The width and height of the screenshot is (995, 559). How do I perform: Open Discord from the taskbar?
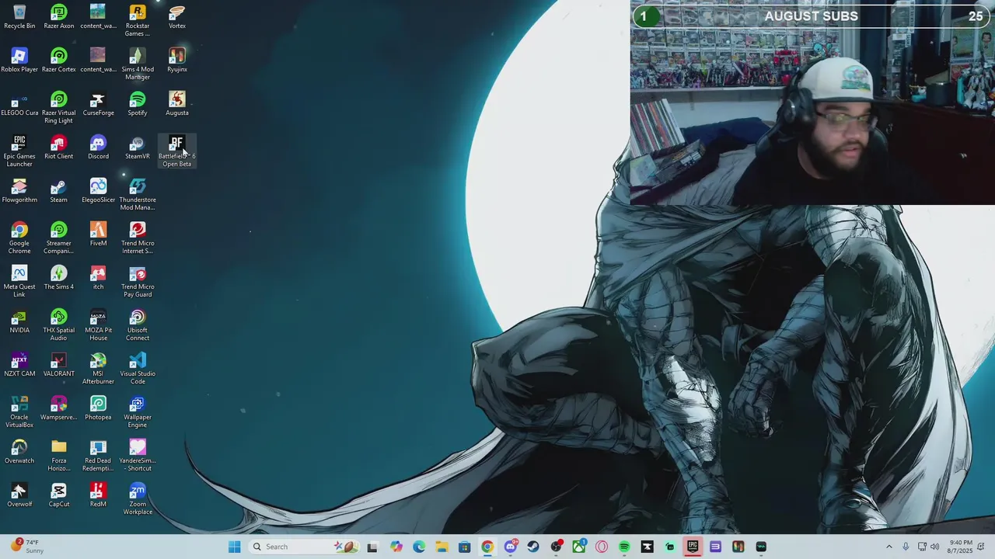click(510, 547)
